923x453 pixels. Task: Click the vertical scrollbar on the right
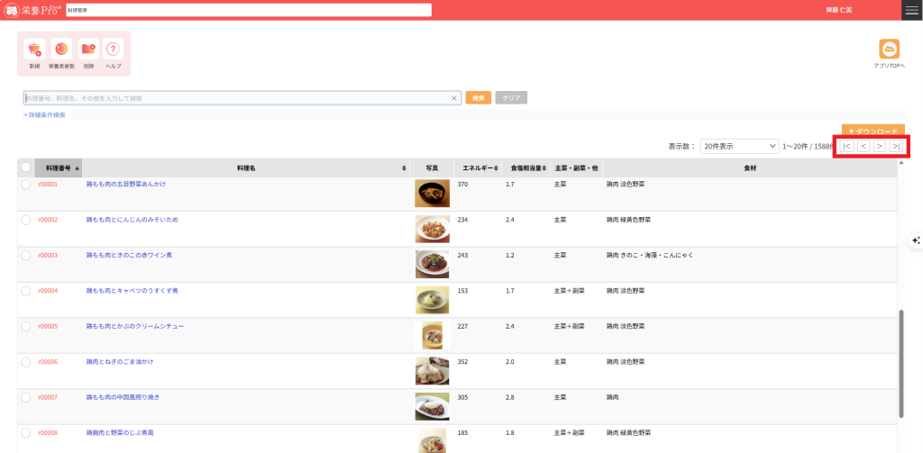[x=900, y=360]
